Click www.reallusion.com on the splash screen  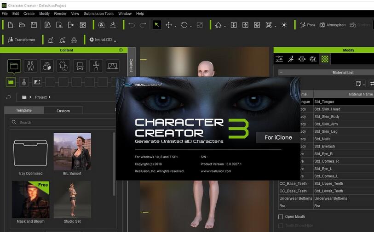[x=216, y=171]
